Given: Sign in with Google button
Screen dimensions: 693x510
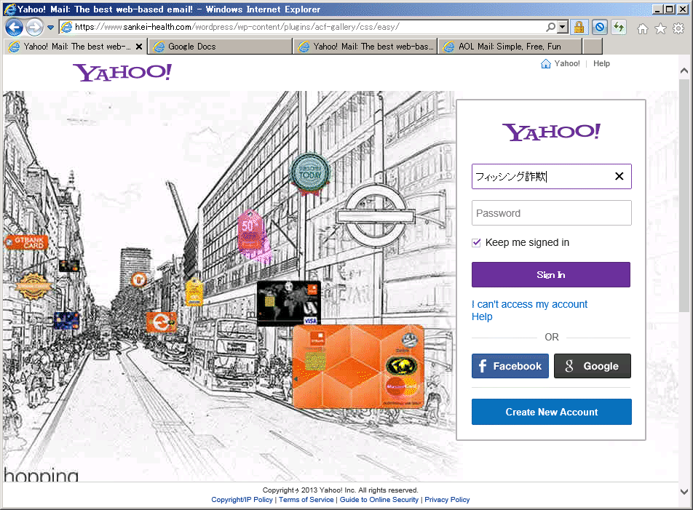Looking at the screenshot, I should 593,366.
